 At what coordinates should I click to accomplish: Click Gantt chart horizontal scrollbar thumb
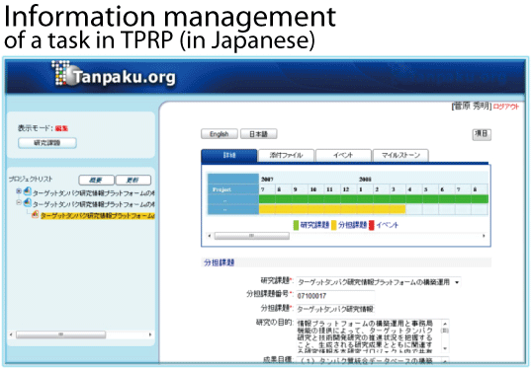(x=251, y=236)
